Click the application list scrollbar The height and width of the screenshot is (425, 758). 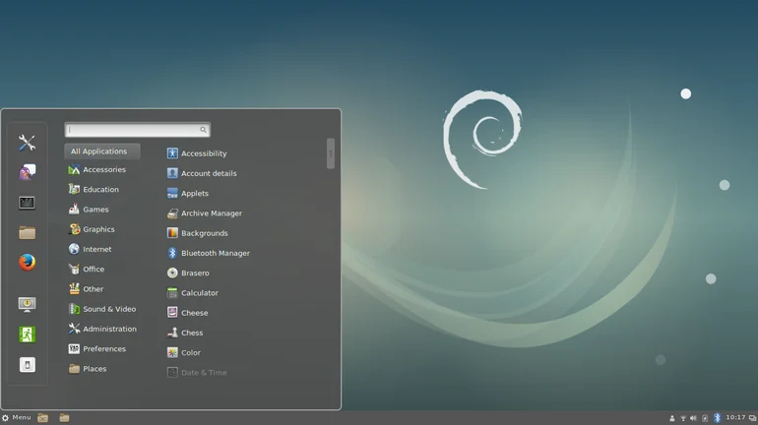(x=331, y=153)
